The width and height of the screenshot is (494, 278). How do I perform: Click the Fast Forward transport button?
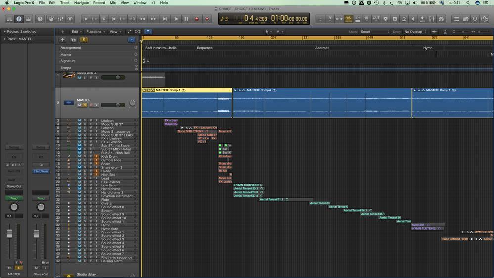pos(153,19)
